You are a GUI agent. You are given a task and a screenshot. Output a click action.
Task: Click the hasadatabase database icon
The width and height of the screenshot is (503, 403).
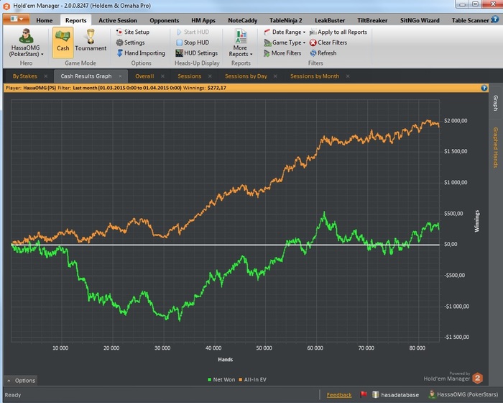tap(375, 394)
